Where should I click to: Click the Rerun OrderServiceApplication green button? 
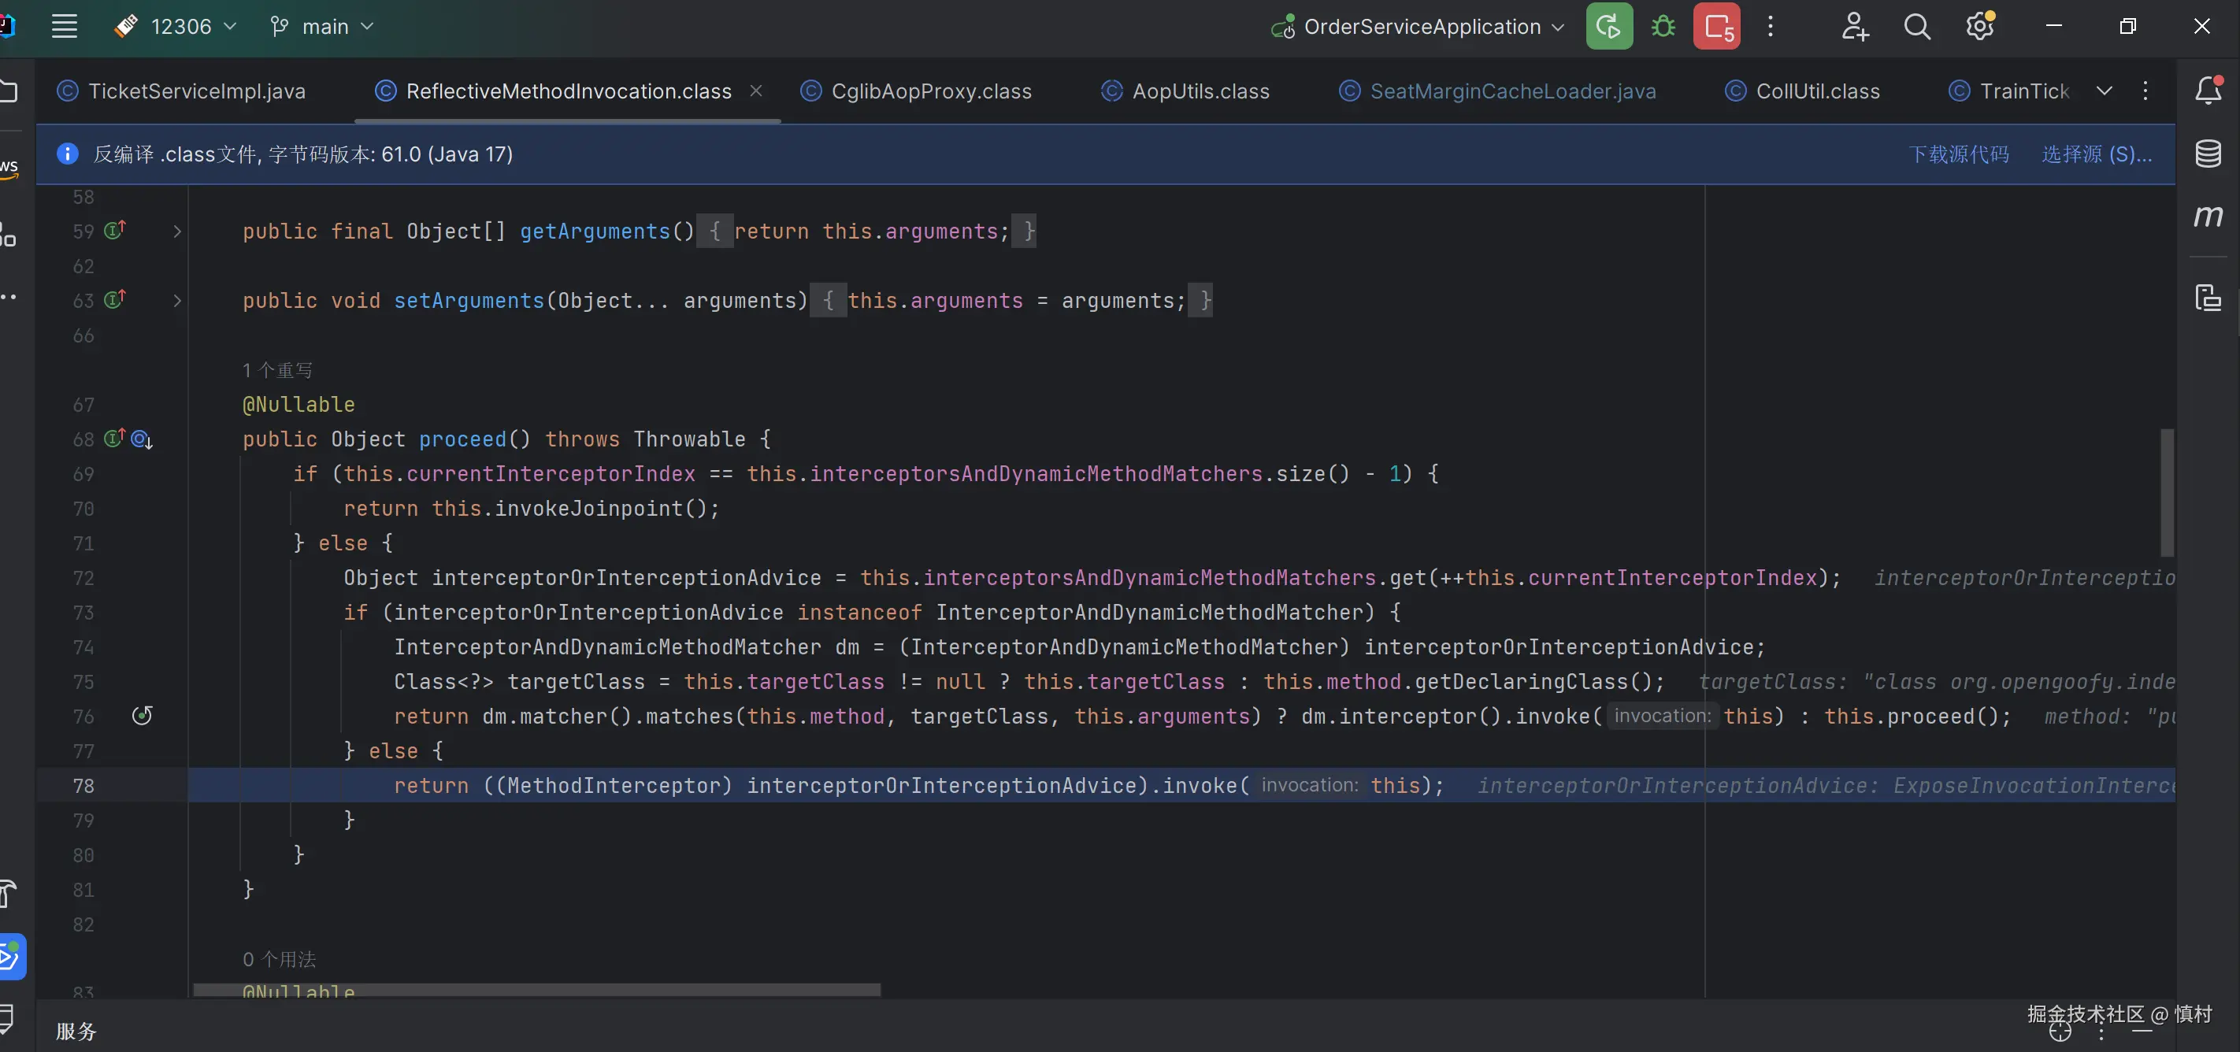point(1608,26)
